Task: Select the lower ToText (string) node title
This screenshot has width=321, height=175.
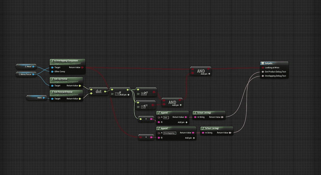Action: click(x=212, y=128)
